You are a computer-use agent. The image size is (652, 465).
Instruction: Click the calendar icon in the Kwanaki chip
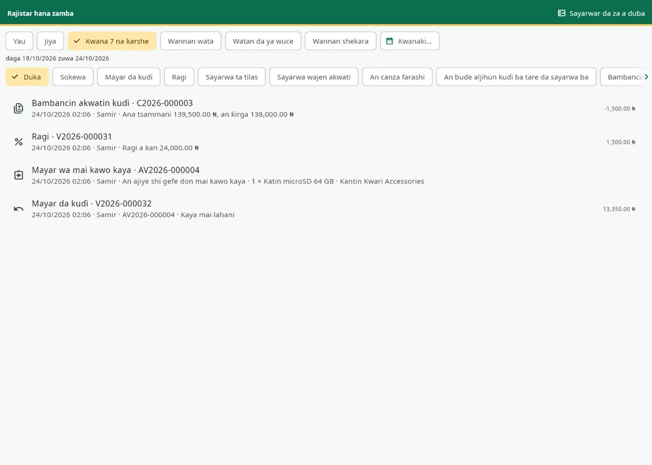pos(390,41)
